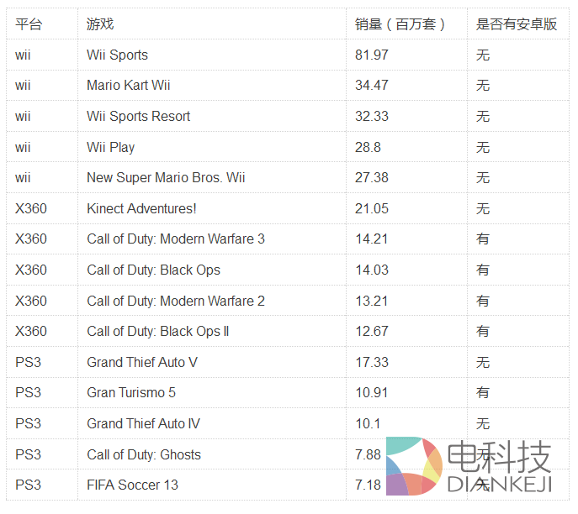The width and height of the screenshot is (578, 514).
Task: Click X360 platform in Black Ops II row
Action: (x=31, y=332)
